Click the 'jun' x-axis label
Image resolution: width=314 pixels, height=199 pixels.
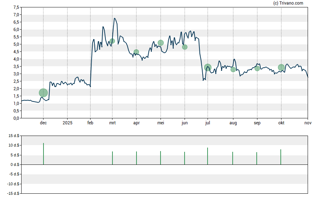coord(185,123)
